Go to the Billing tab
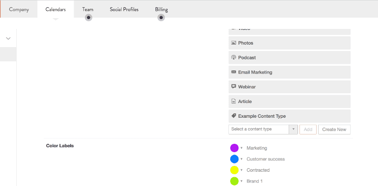This screenshot has height=186, width=378. click(x=162, y=9)
